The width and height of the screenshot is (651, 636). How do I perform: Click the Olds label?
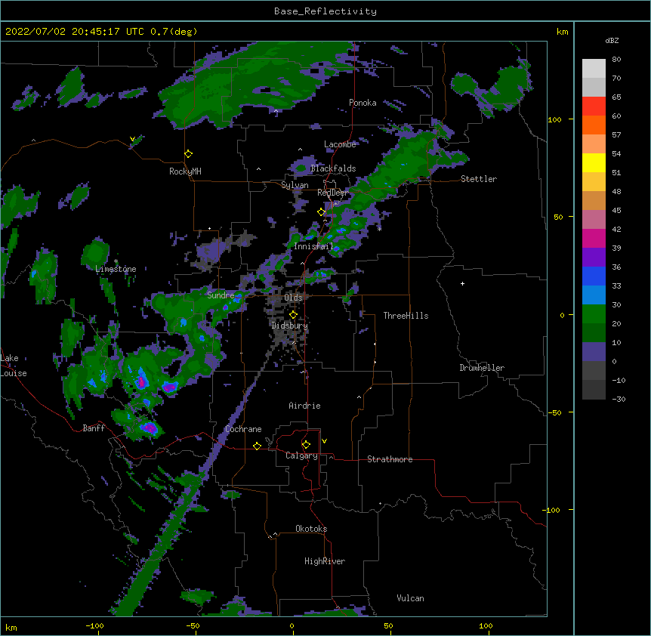[x=293, y=298]
